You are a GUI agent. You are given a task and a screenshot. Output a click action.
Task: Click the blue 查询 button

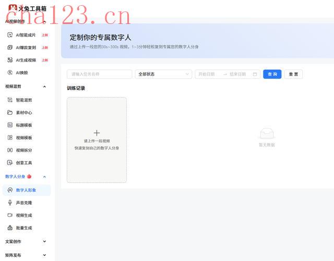coord(272,74)
